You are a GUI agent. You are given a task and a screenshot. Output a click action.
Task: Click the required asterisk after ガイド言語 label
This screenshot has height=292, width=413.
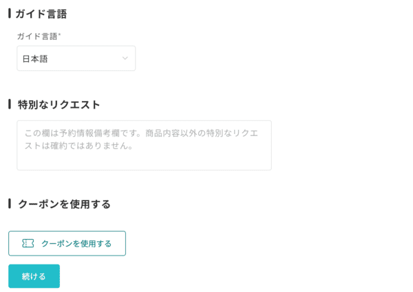tap(59, 34)
